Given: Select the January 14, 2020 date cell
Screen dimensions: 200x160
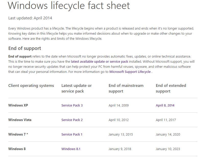Looking at the screenshot, I should (168, 135).
